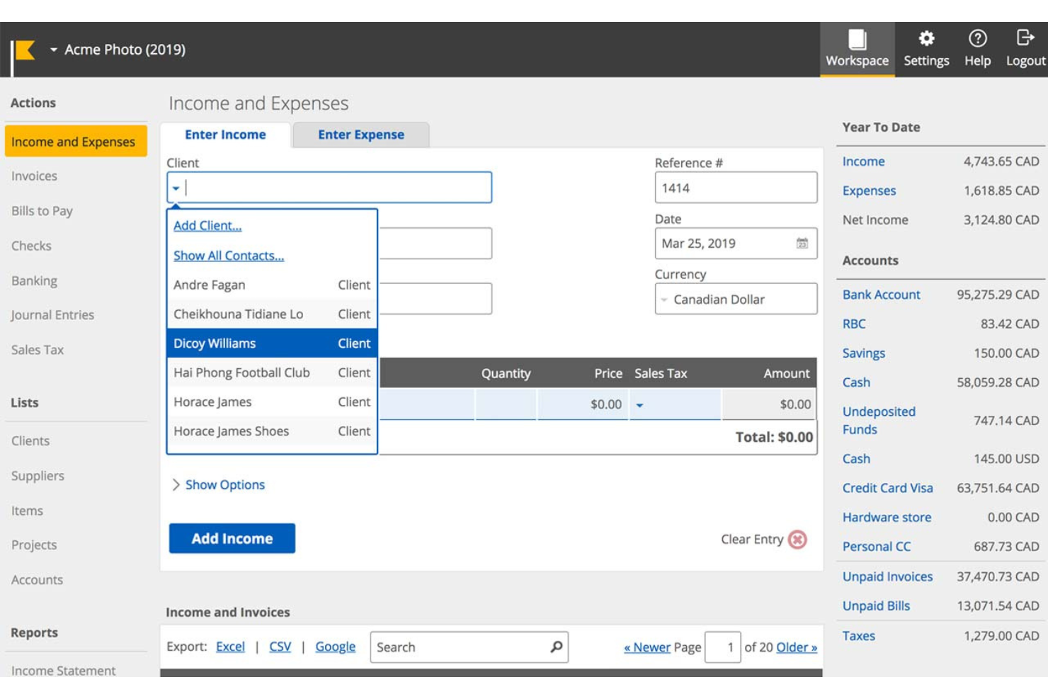Open the Settings gear

926,46
